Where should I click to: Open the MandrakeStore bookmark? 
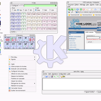[86, 15]
